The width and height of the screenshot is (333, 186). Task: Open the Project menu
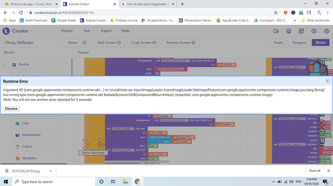[67, 31]
